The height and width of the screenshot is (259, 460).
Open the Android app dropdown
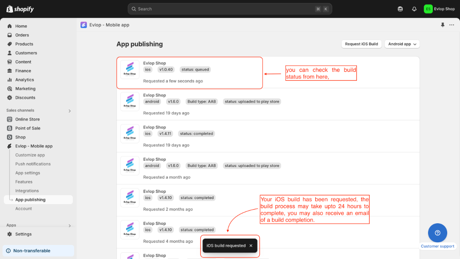click(402, 44)
